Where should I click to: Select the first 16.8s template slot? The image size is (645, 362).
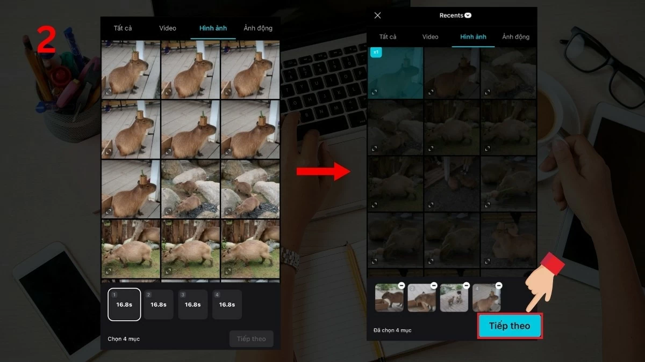(124, 305)
